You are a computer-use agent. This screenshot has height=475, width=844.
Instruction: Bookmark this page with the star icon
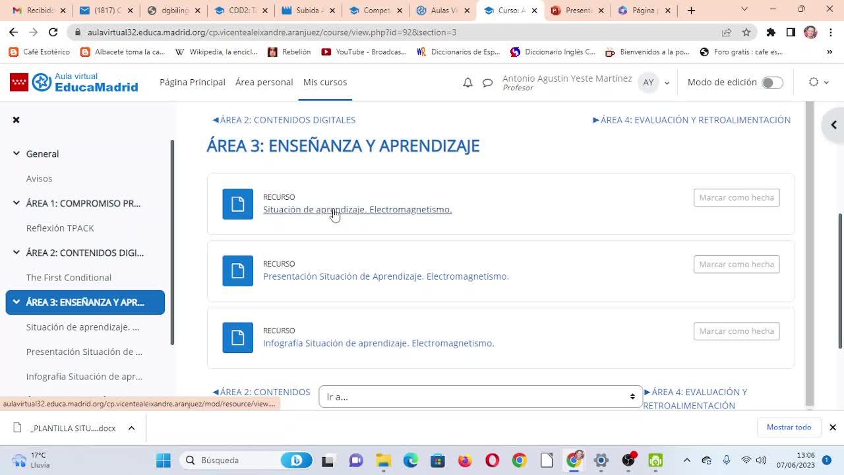tap(746, 32)
